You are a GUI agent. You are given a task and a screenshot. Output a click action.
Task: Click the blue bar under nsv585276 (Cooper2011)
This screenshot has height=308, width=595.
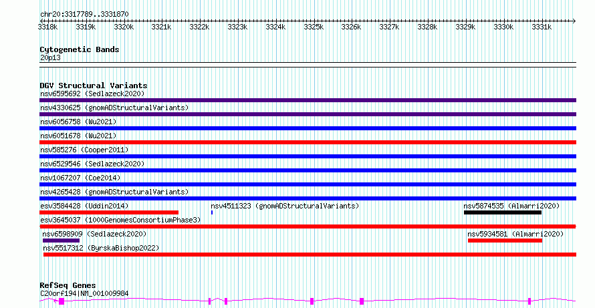308,156
